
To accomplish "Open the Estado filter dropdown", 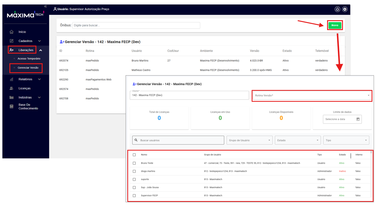I will 298,140.
